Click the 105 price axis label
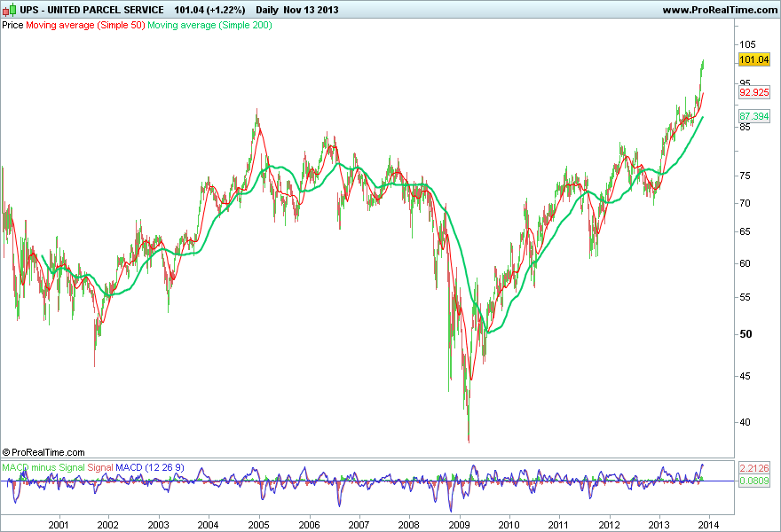The width and height of the screenshot is (781, 532). click(747, 45)
